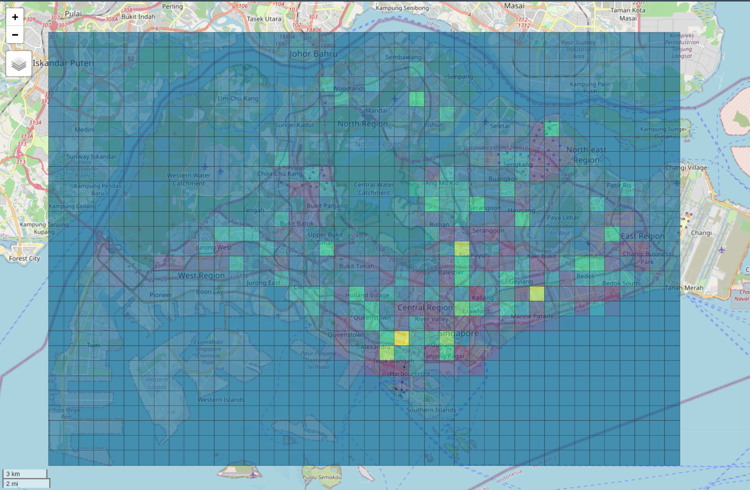Click the plane icon near Changi Village
The height and width of the screenshot is (490, 750).
[x=677, y=183]
